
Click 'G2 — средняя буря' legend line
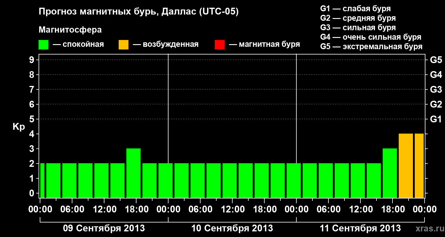(358, 18)
